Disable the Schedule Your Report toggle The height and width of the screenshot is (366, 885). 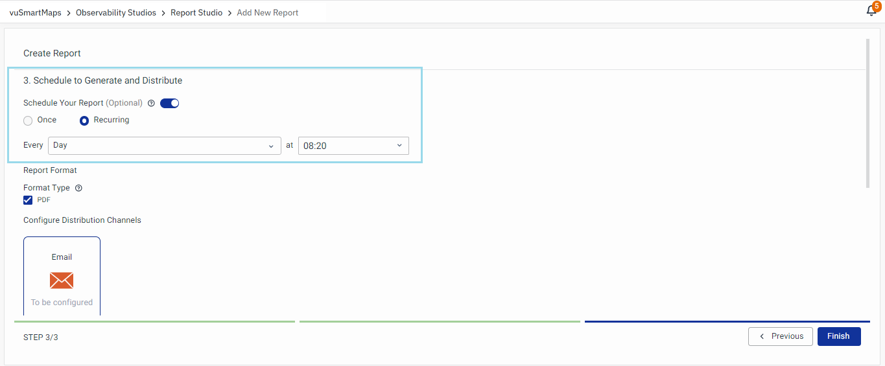[169, 103]
